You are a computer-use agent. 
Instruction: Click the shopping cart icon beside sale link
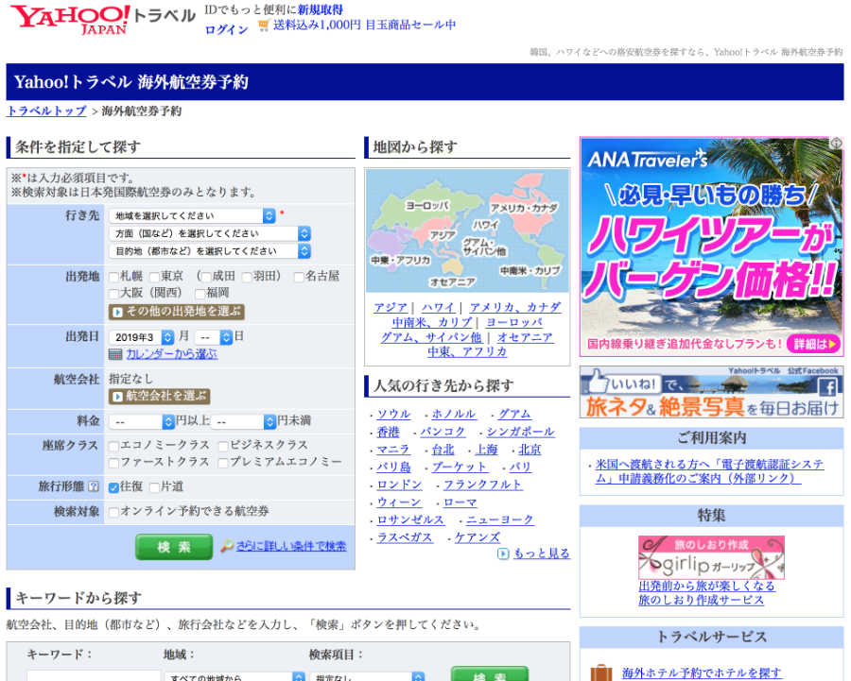pos(264,25)
